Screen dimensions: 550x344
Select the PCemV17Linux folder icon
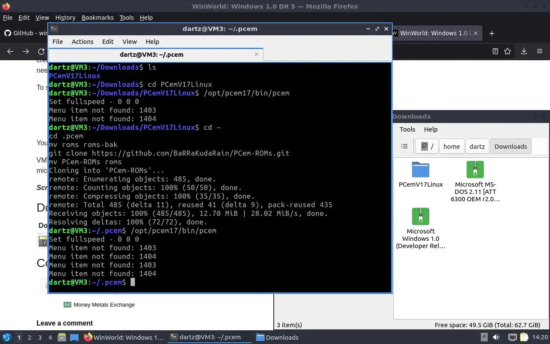421,169
